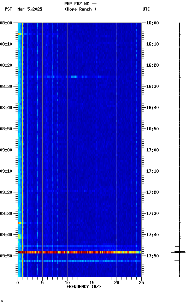Click the low-frequency hotspot near 08:05
This screenshot has height=305, width=195.
pos(19,35)
